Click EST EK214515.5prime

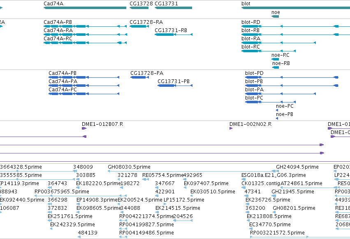pos(178,208)
